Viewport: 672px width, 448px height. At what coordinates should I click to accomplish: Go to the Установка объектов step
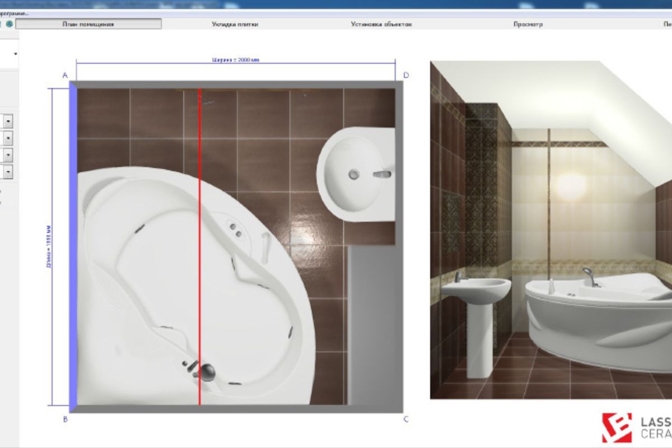(x=381, y=24)
